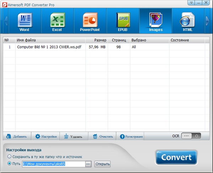Select Word output format icon
Screen dimensions: 213x173
(x=25, y=21)
